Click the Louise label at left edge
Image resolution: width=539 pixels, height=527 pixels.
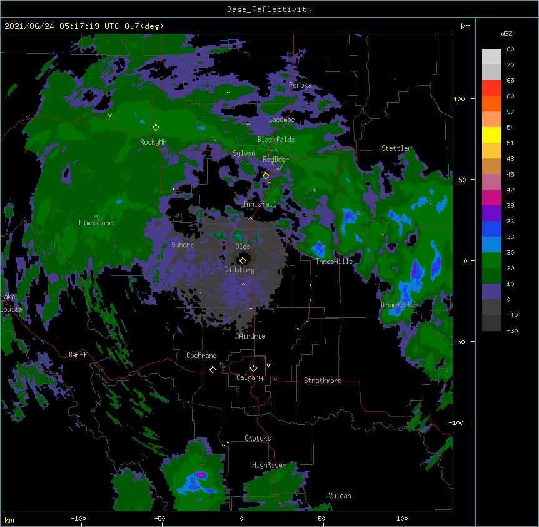pos(11,309)
